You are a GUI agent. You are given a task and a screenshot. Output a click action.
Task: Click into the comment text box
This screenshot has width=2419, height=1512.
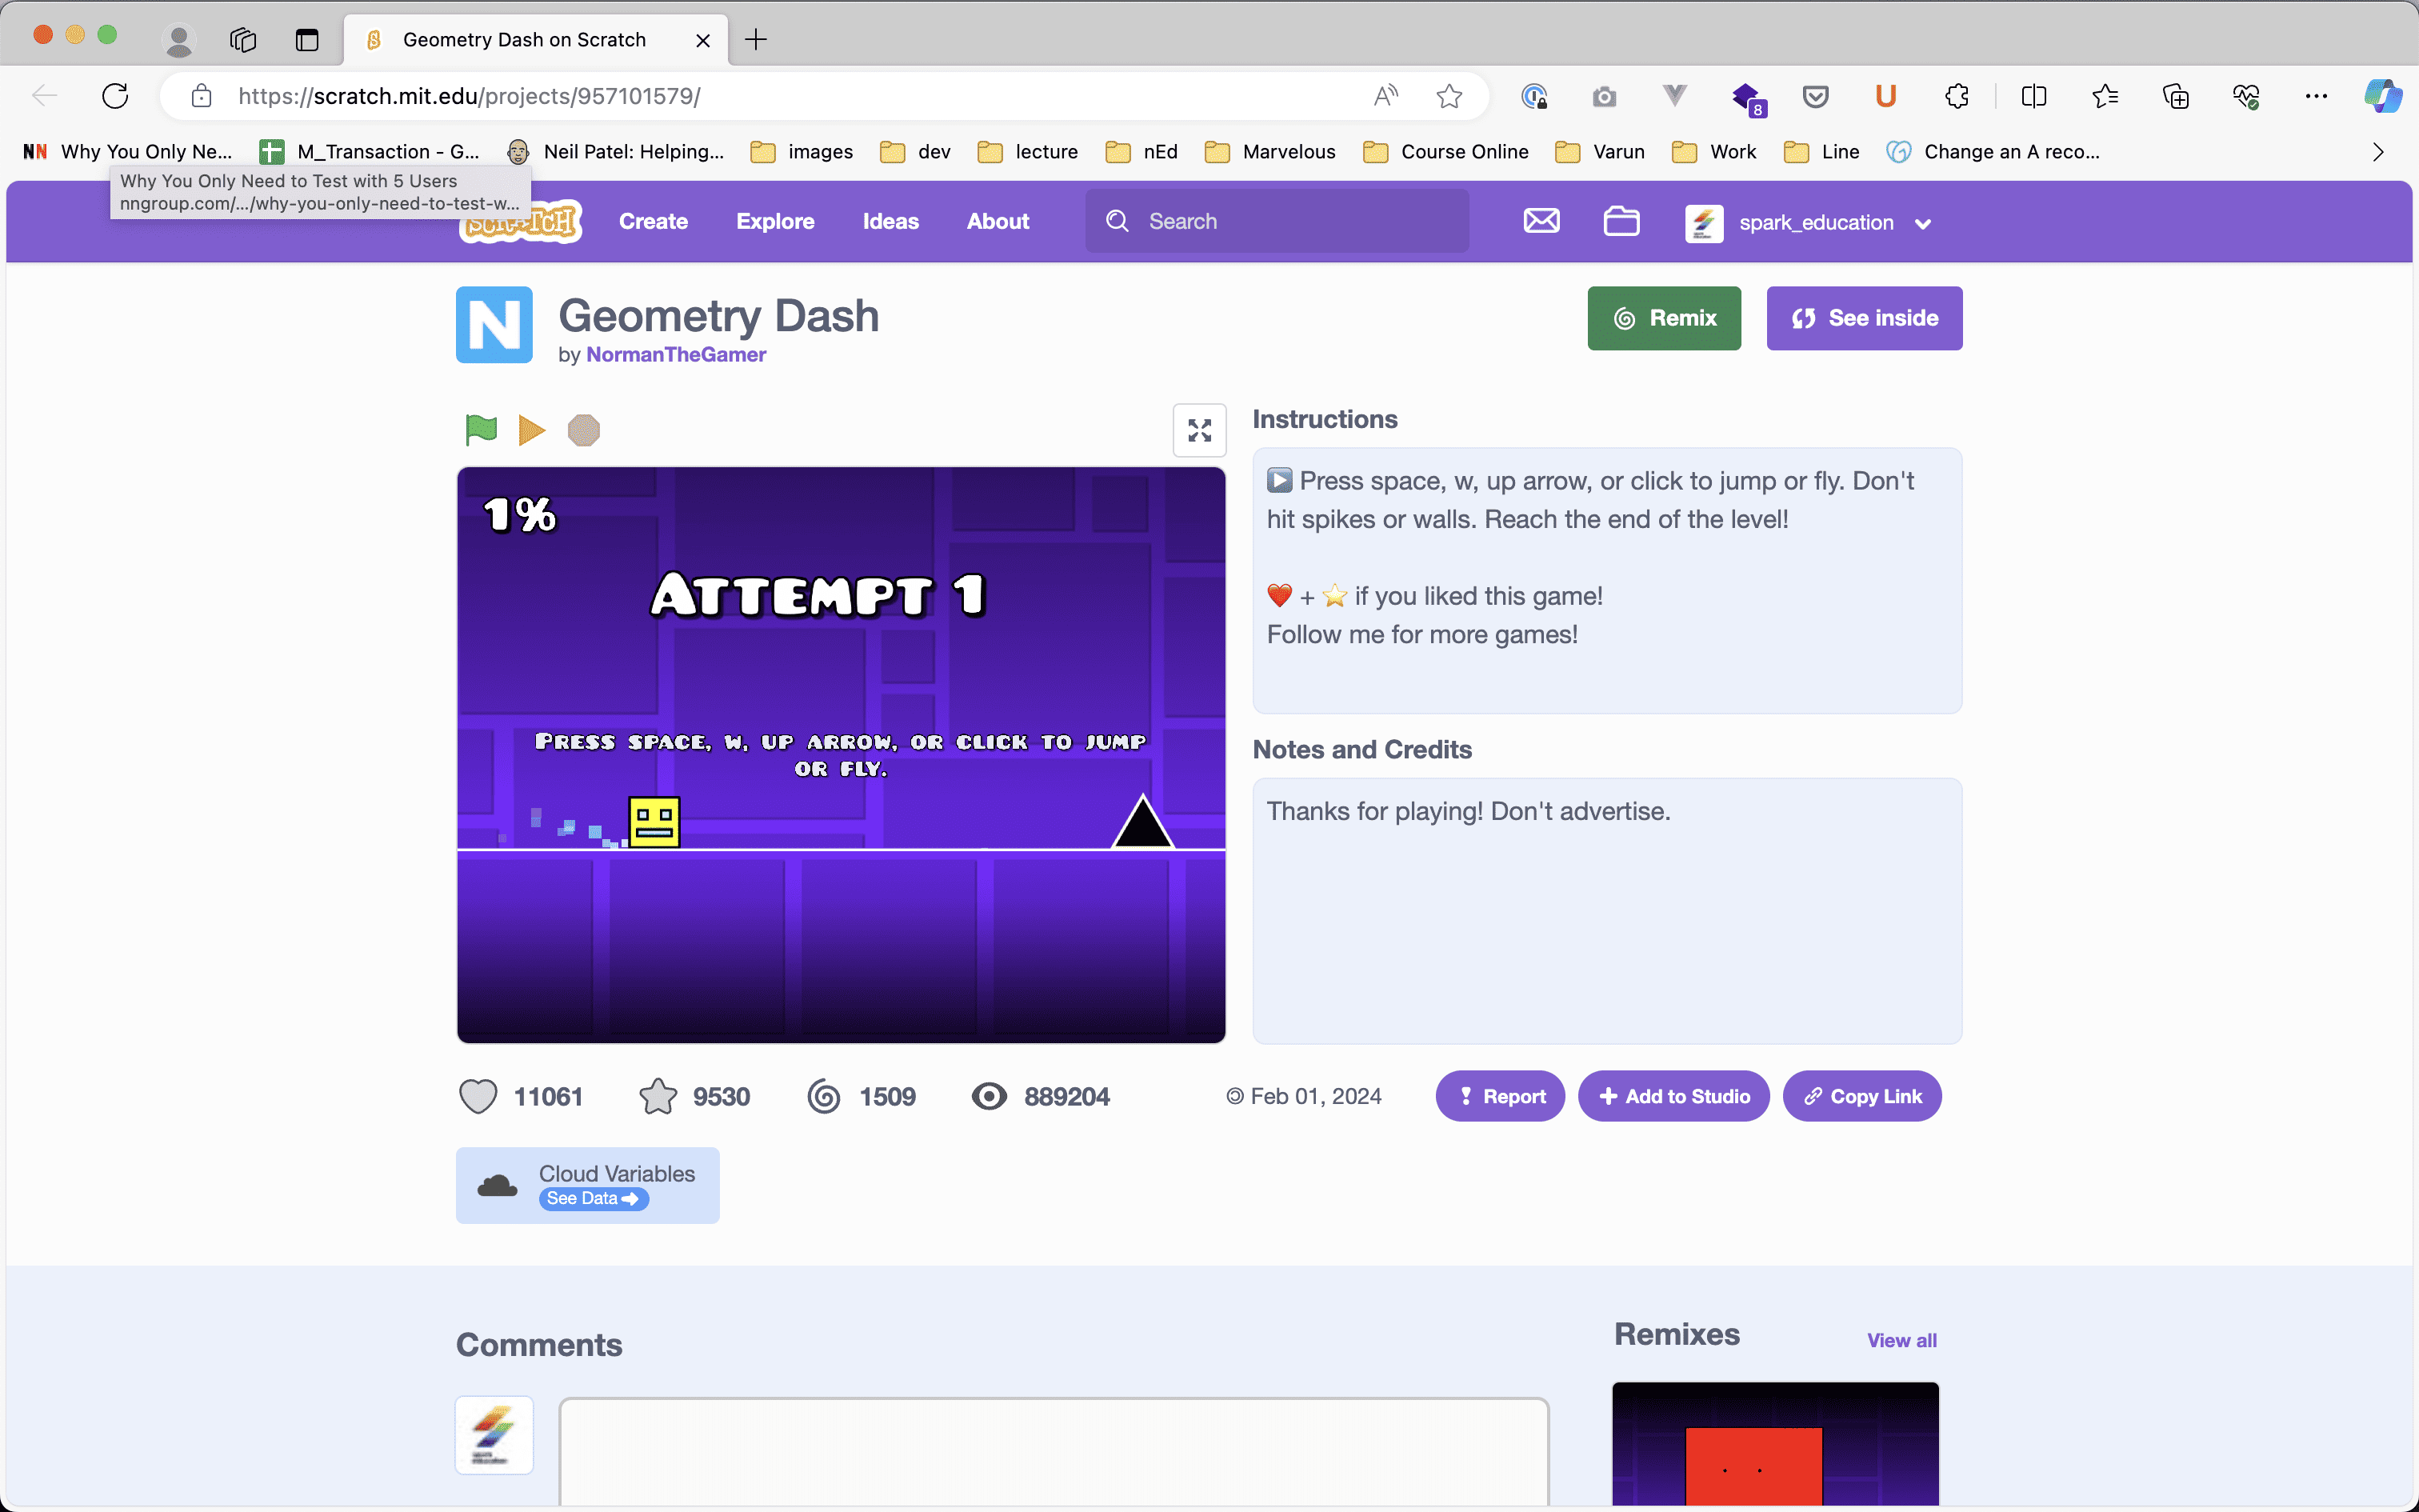(1054, 1451)
